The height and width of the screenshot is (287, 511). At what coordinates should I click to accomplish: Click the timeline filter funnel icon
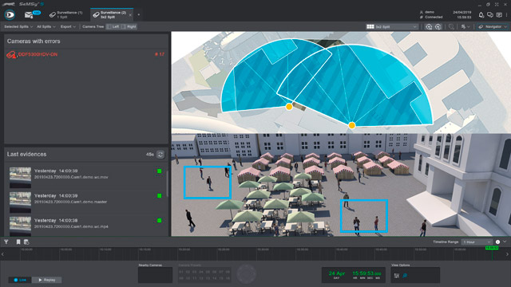point(6,242)
